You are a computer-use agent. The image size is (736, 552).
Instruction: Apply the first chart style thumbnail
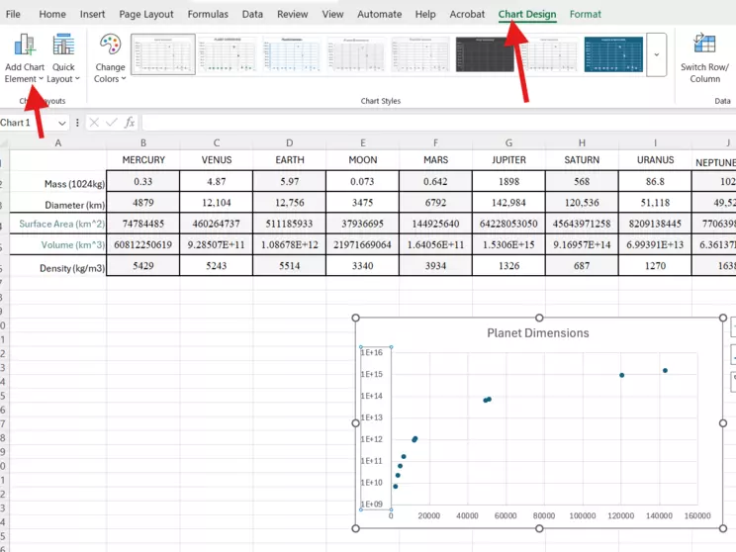[163, 54]
